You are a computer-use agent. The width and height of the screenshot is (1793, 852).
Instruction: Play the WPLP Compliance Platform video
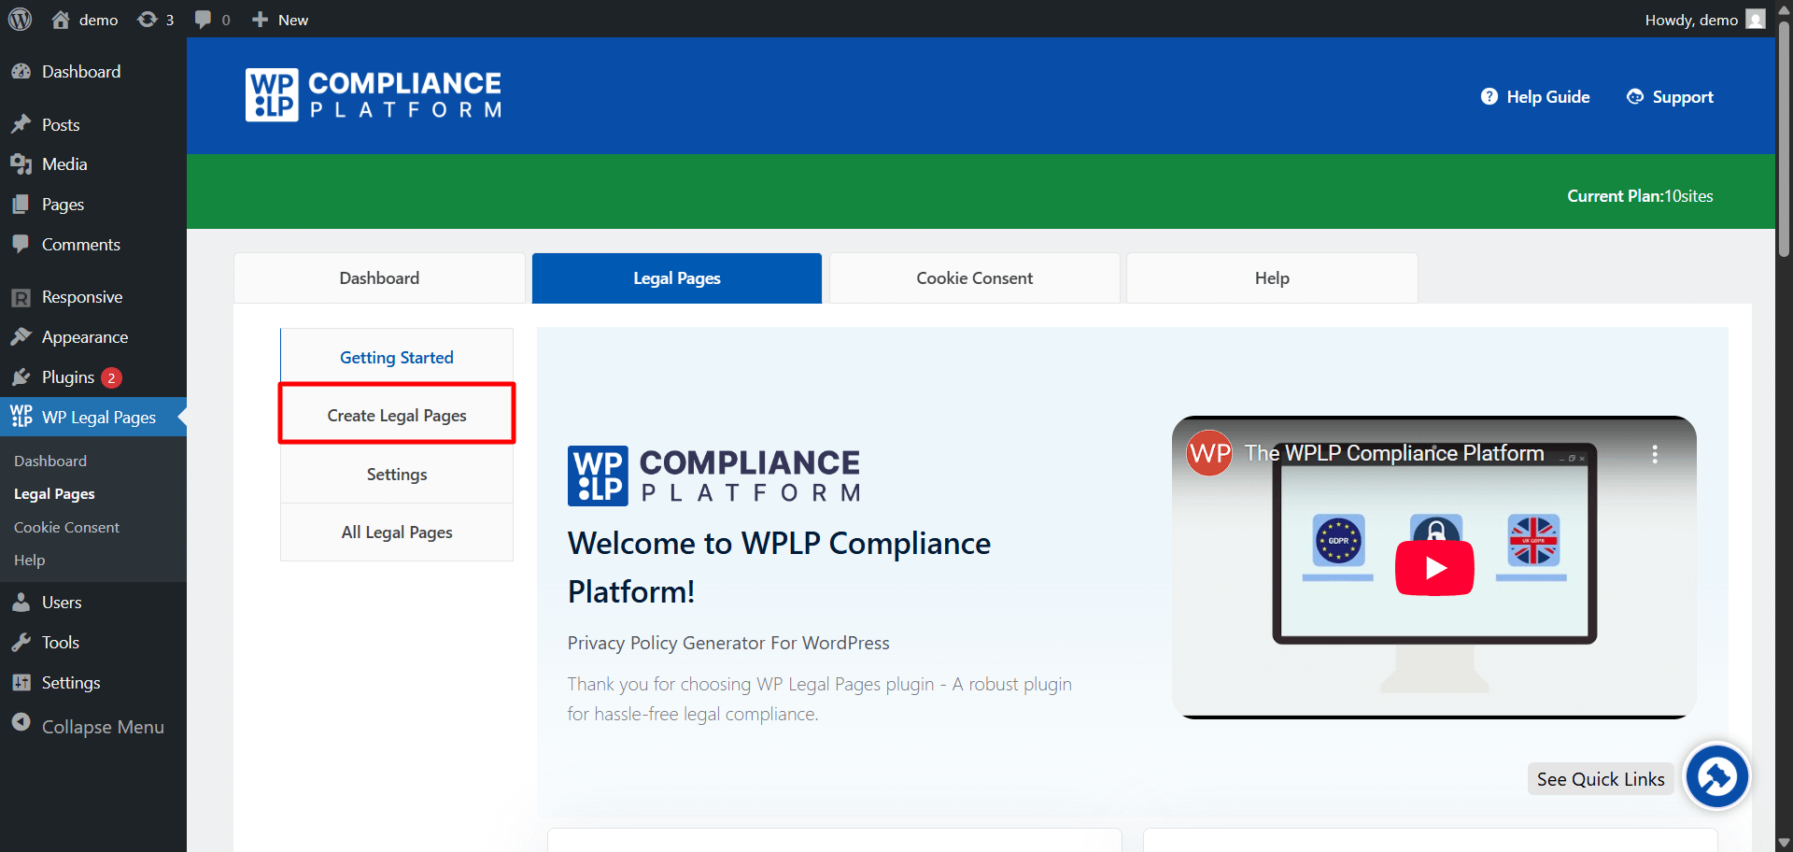(x=1433, y=568)
